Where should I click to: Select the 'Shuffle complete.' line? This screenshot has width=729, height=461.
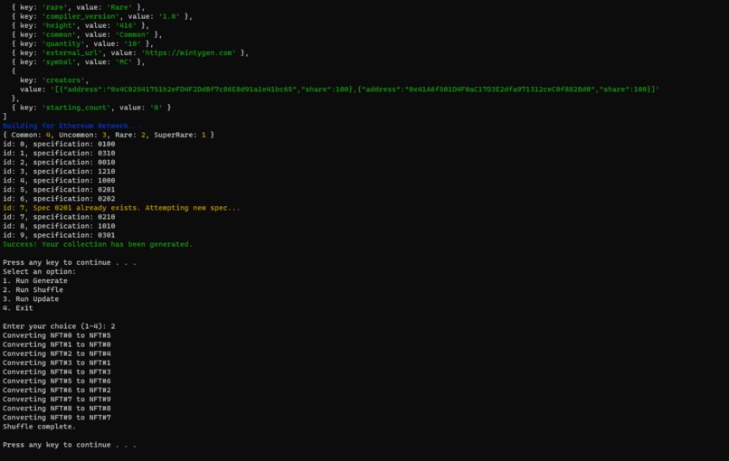(39, 426)
